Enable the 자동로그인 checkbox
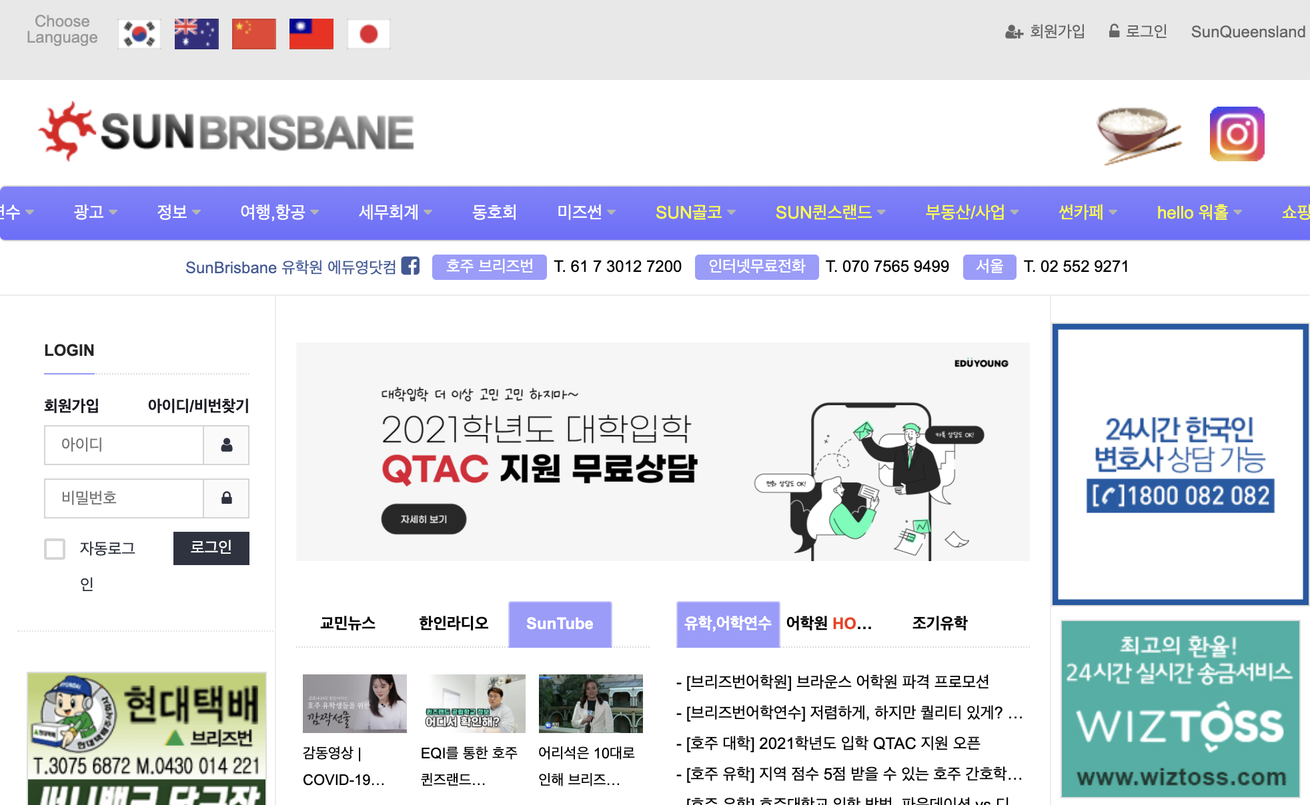The image size is (1310, 805). pyautogui.click(x=55, y=549)
